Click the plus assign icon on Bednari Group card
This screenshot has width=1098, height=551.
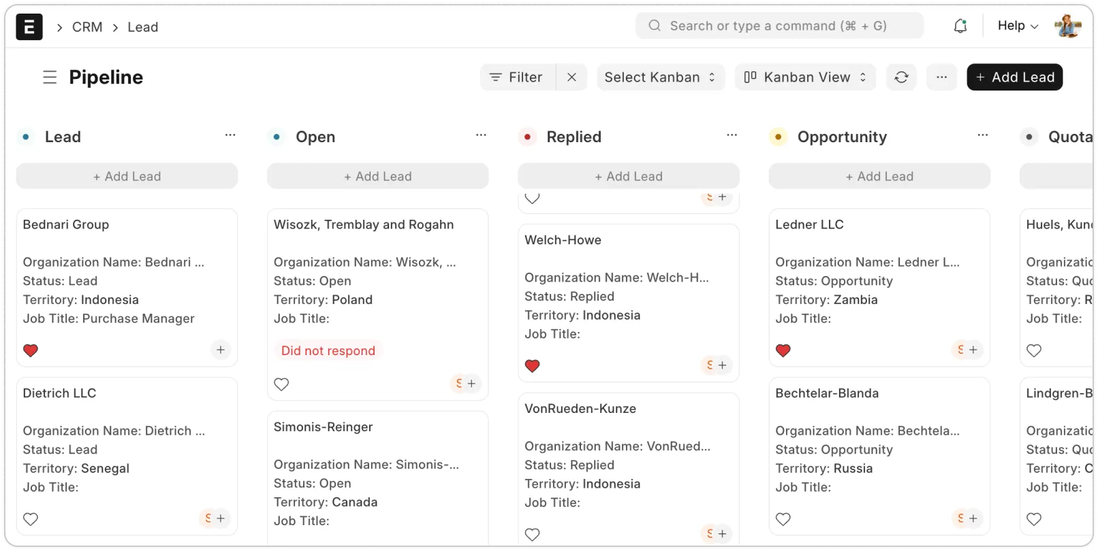[x=220, y=350]
